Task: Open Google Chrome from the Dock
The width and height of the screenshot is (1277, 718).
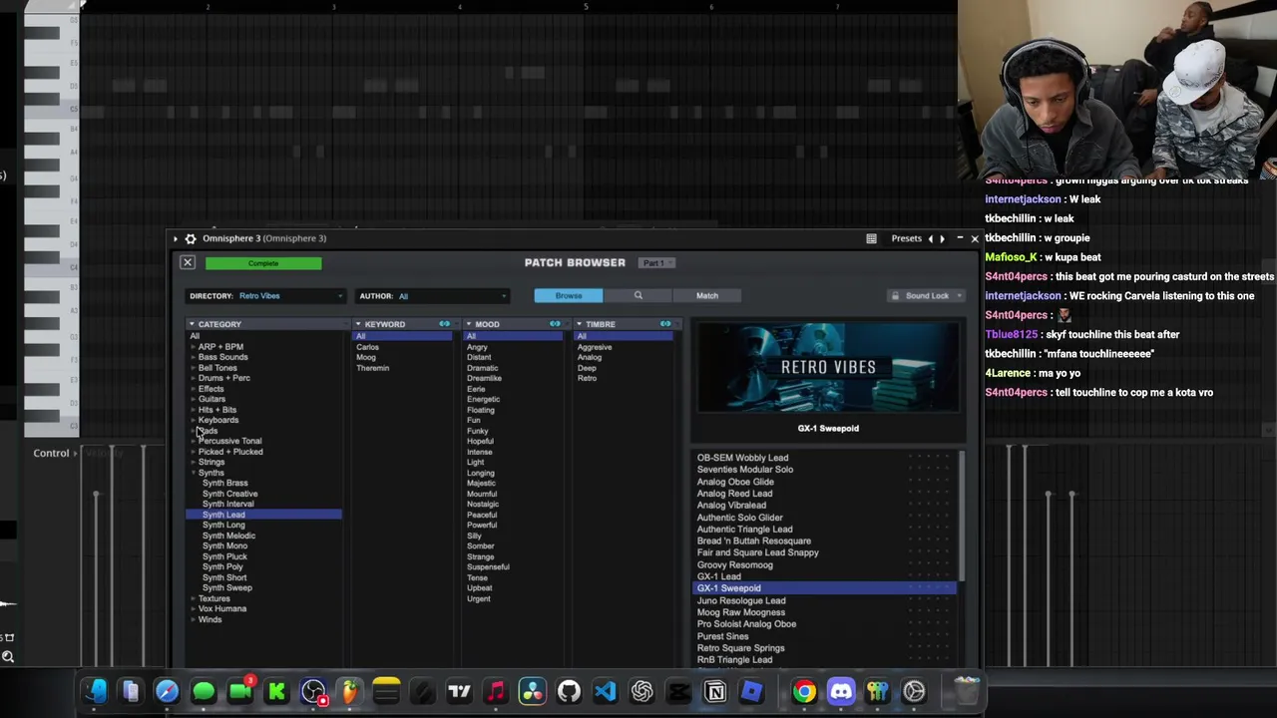Action: 804,691
